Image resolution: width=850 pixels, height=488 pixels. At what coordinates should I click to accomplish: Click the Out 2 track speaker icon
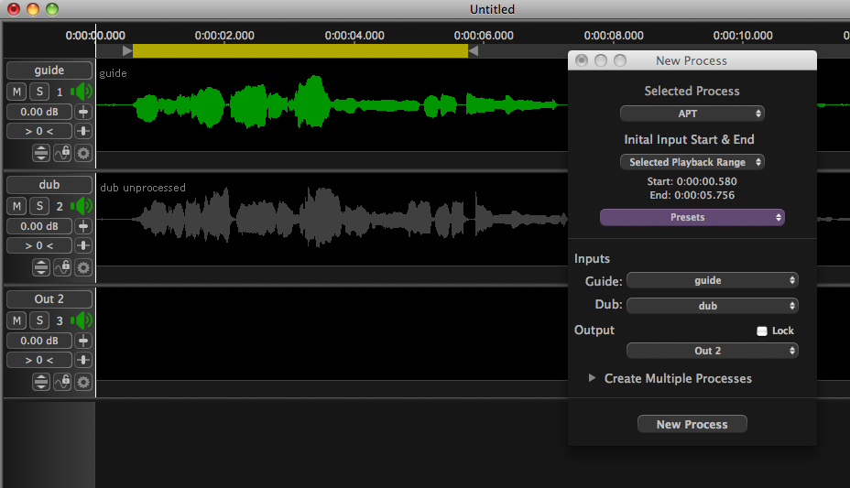click(83, 320)
